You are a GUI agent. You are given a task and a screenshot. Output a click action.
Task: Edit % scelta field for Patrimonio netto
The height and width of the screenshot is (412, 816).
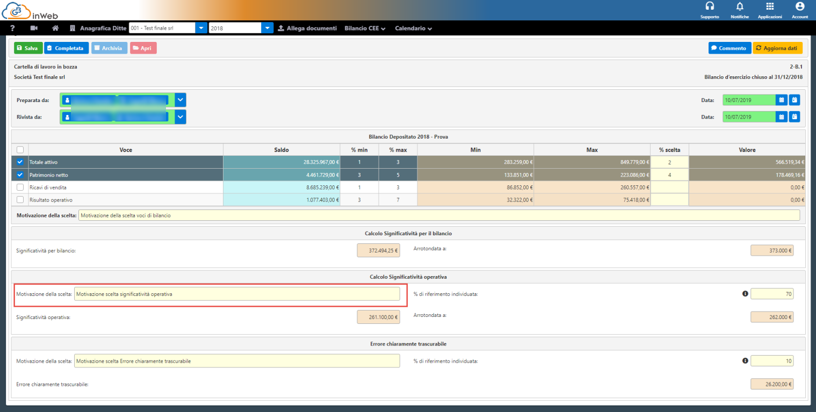tap(669, 175)
